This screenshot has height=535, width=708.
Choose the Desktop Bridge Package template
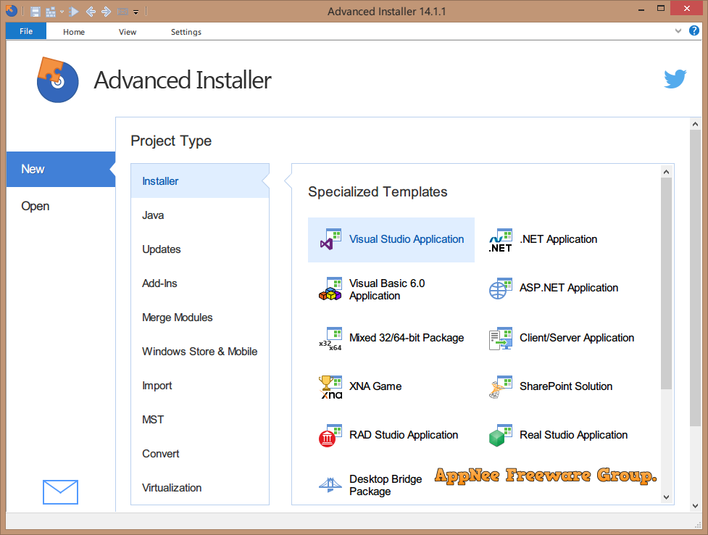(x=371, y=485)
